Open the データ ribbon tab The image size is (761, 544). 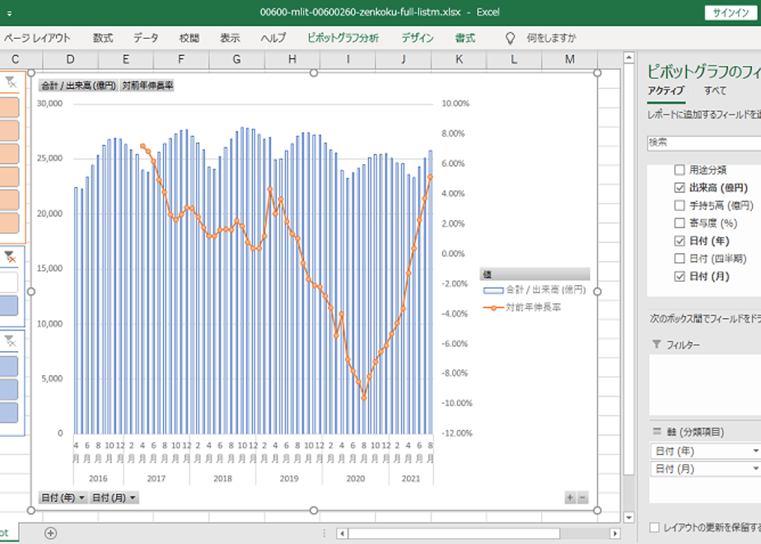point(146,38)
